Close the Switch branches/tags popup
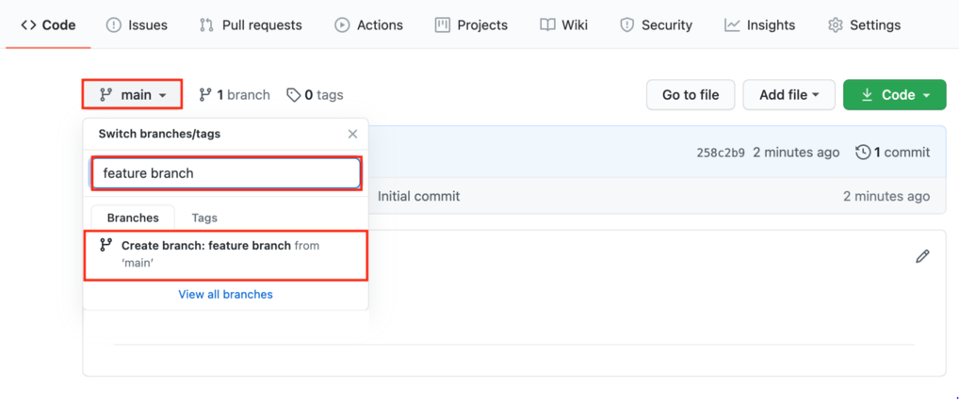 point(352,134)
